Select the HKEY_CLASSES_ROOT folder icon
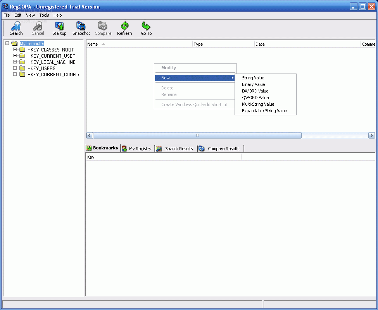Screen dimensions: 378x310 [22, 50]
